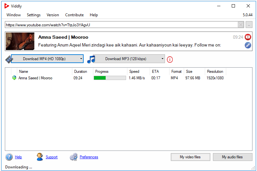Click the video title Amna Saeed | Mooroo
The image size is (257, 171).
click(x=63, y=37)
